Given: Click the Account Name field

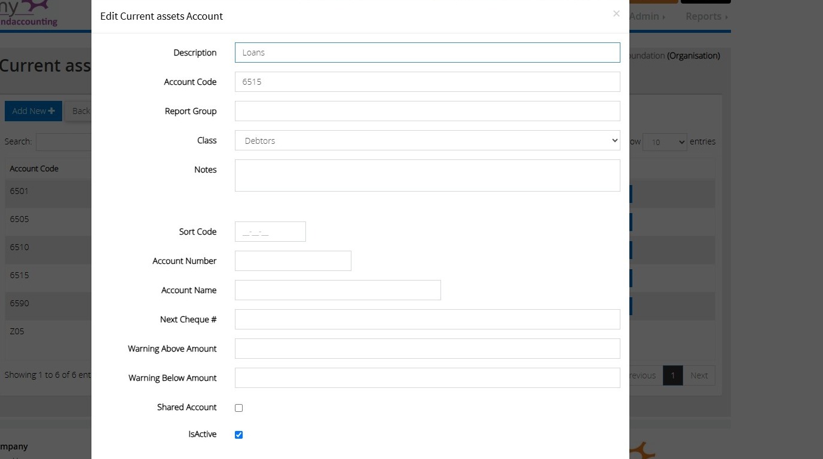Looking at the screenshot, I should pos(338,290).
